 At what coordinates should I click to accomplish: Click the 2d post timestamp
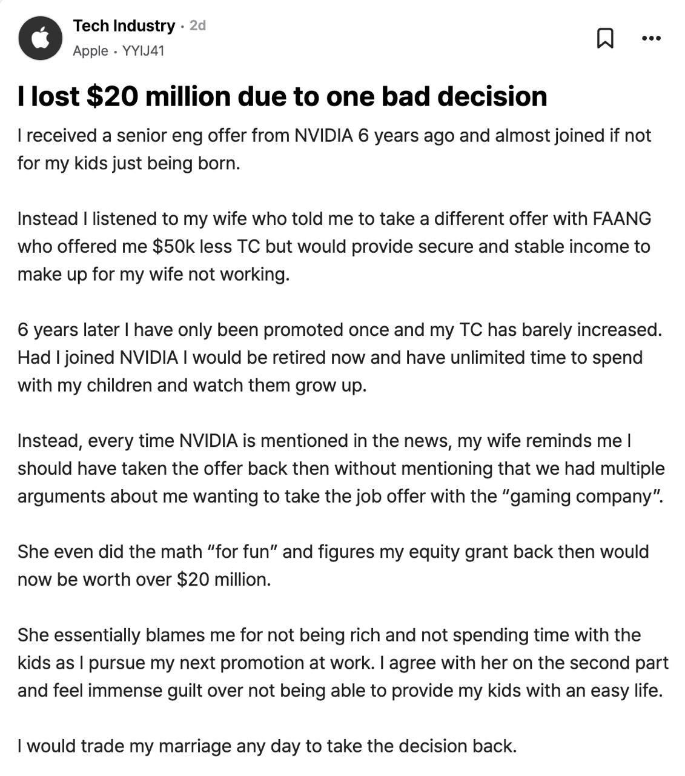click(197, 25)
